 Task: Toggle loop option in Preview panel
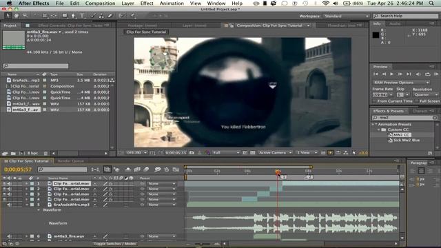[x=427, y=74]
